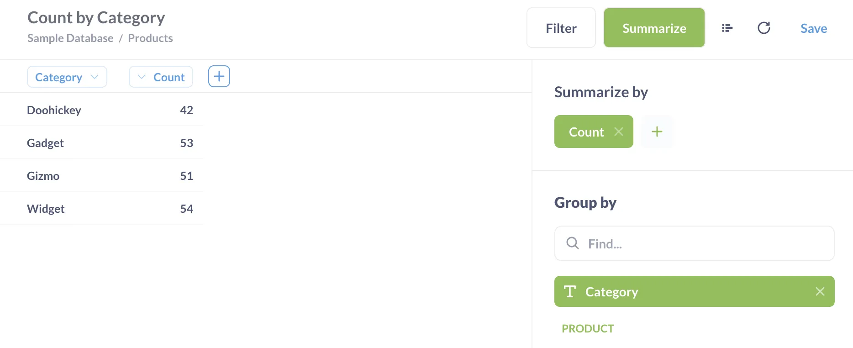Remove the Count metric with X
Viewport: 853px width, 348px height.
pyautogui.click(x=619, y=132)
